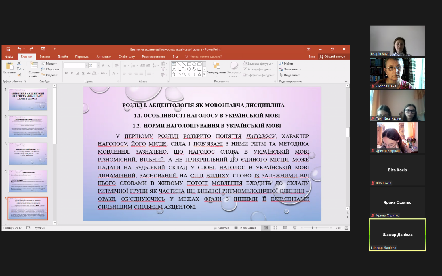Click the zoom slider in status bar
This screenshot has width=442, height=276.
316,228
